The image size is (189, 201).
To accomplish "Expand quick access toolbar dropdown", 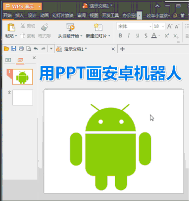I will pyautogui.click(x=51, y=48).
